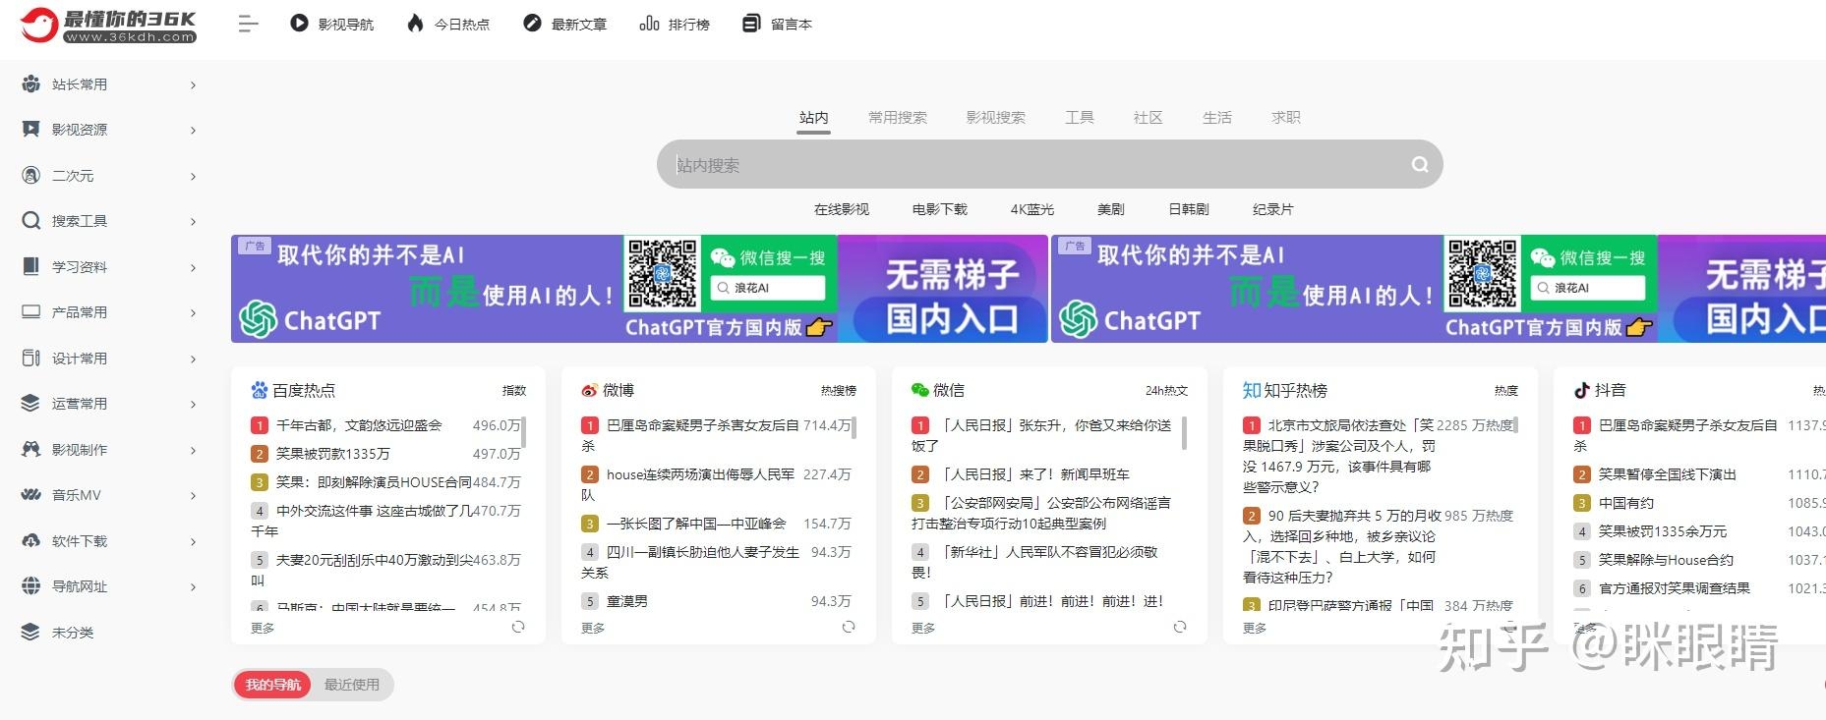Click the 运营常用 layers icon
The width and height of the screenshot is (1826, 720).
pyautogui.click(x=31, y=404)
